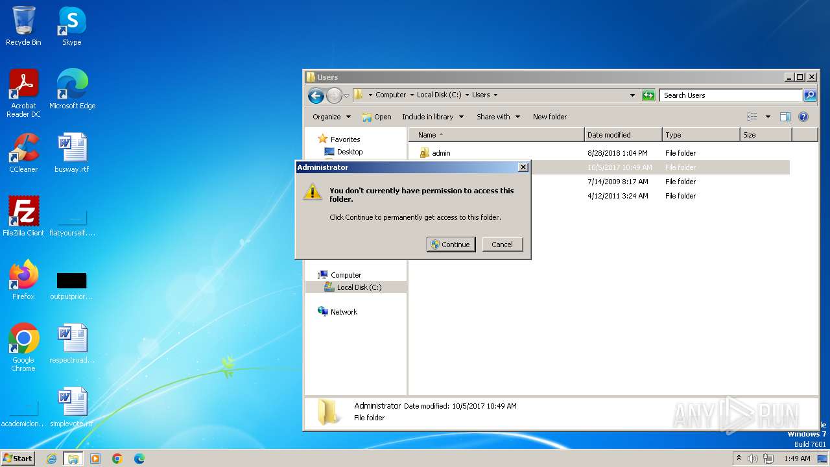Open the Start menu
This screenshot has height=467, width=830.
coord(18,459)
